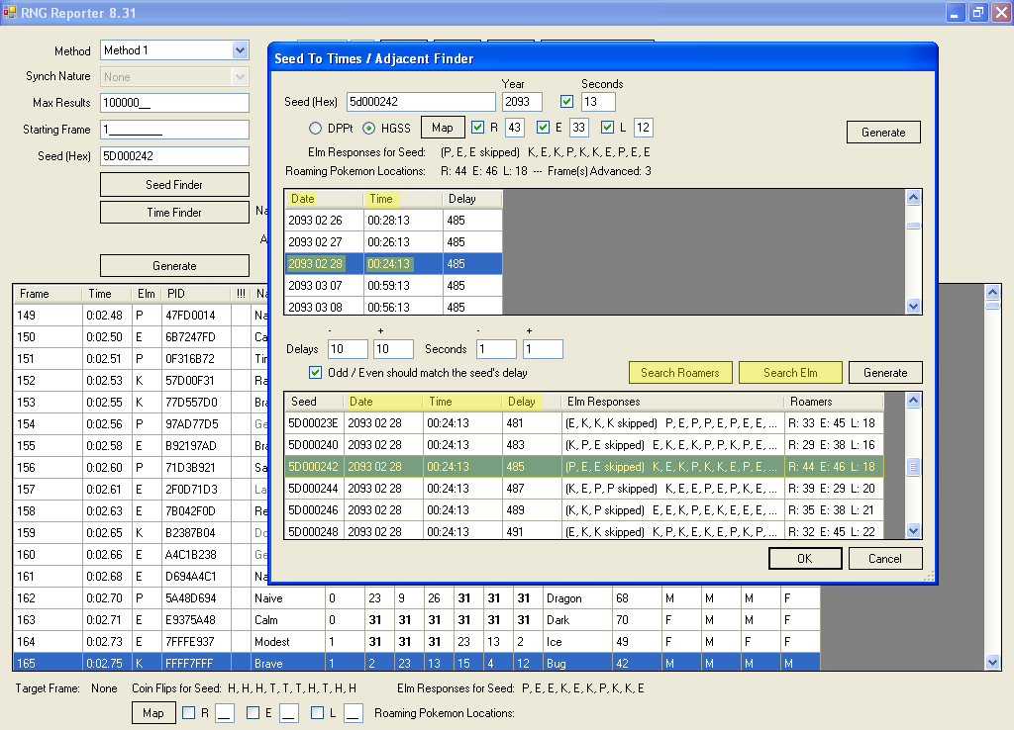Open the Seed Finder button in main window

[174, 185]
